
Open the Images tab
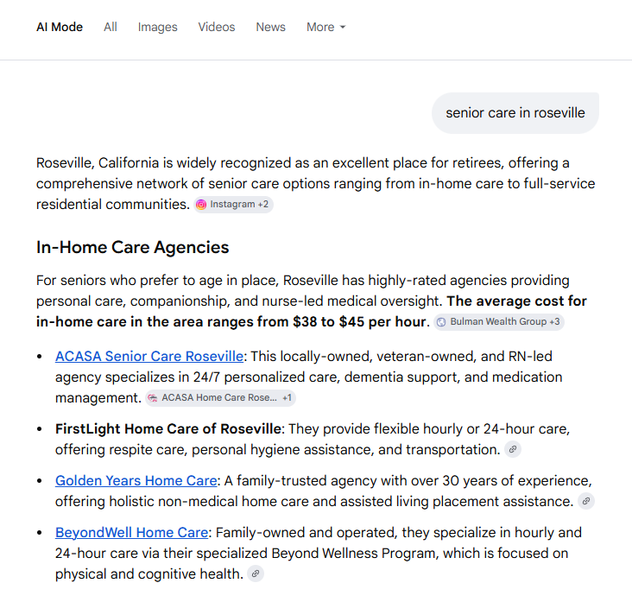[158, 27]
